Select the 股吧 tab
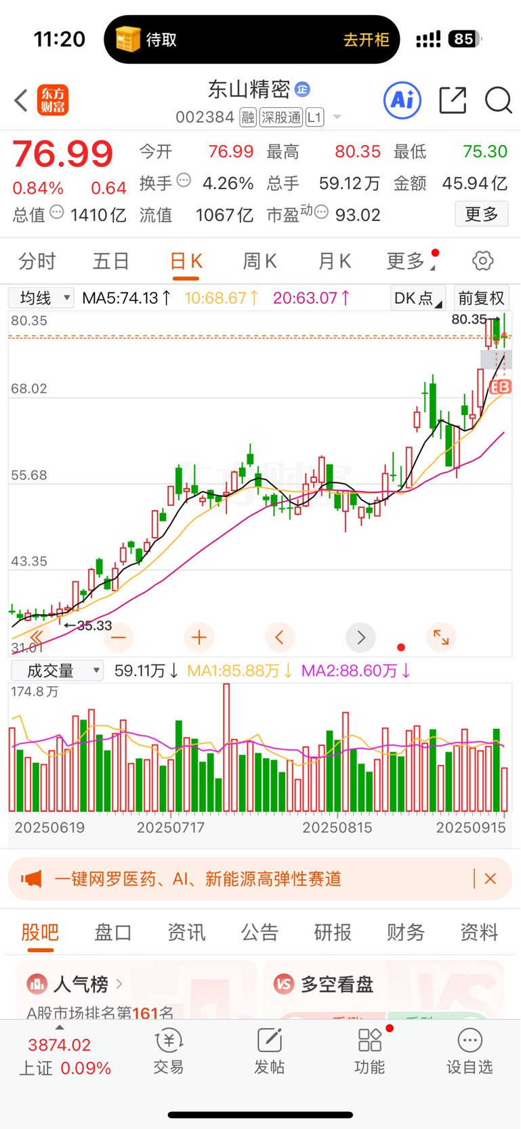The image size is (521, 1129). [40, 932]
